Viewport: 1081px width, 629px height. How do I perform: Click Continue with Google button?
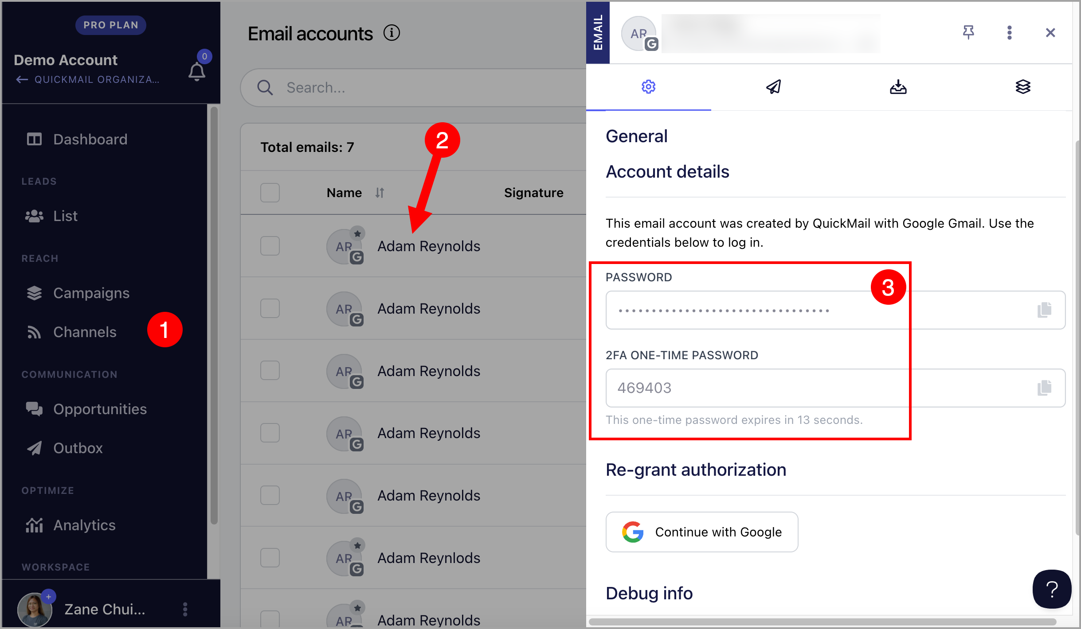point(702,532)
